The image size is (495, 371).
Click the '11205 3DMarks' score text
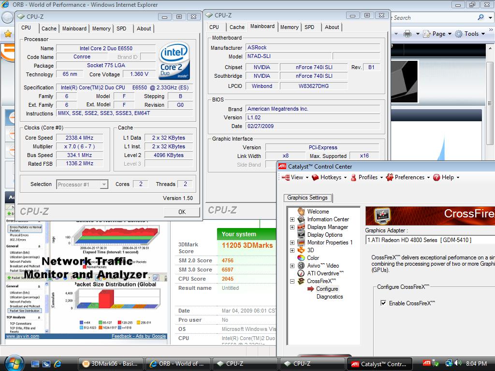247,245
